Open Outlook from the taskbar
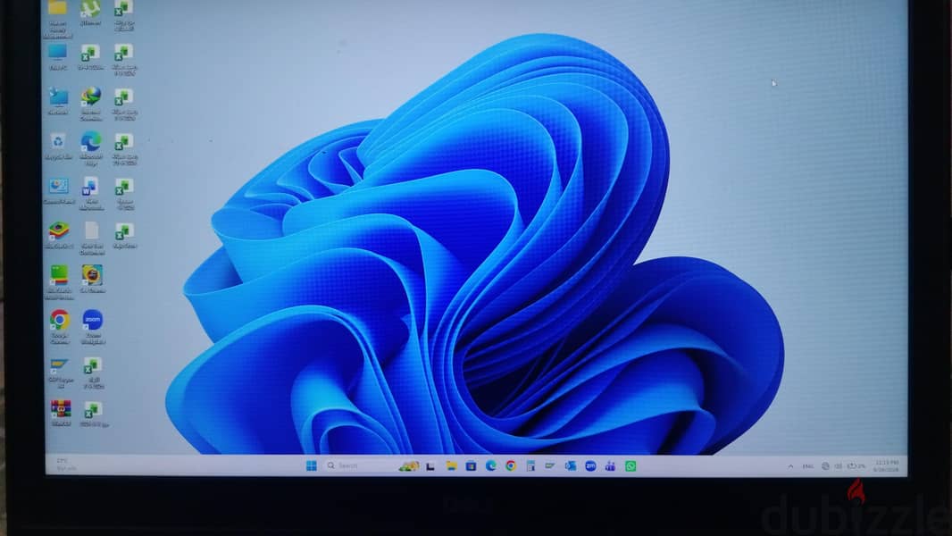952x536 pixels. click(570, 465)
